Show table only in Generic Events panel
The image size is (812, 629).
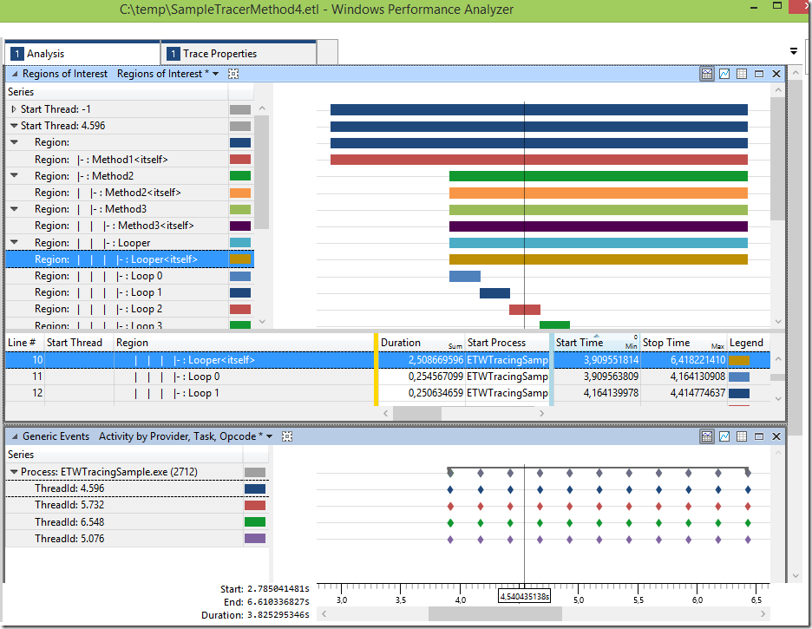point(742,436)
